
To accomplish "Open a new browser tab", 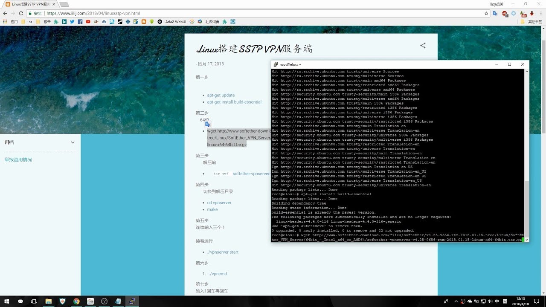I will click(x=64, y=4).
